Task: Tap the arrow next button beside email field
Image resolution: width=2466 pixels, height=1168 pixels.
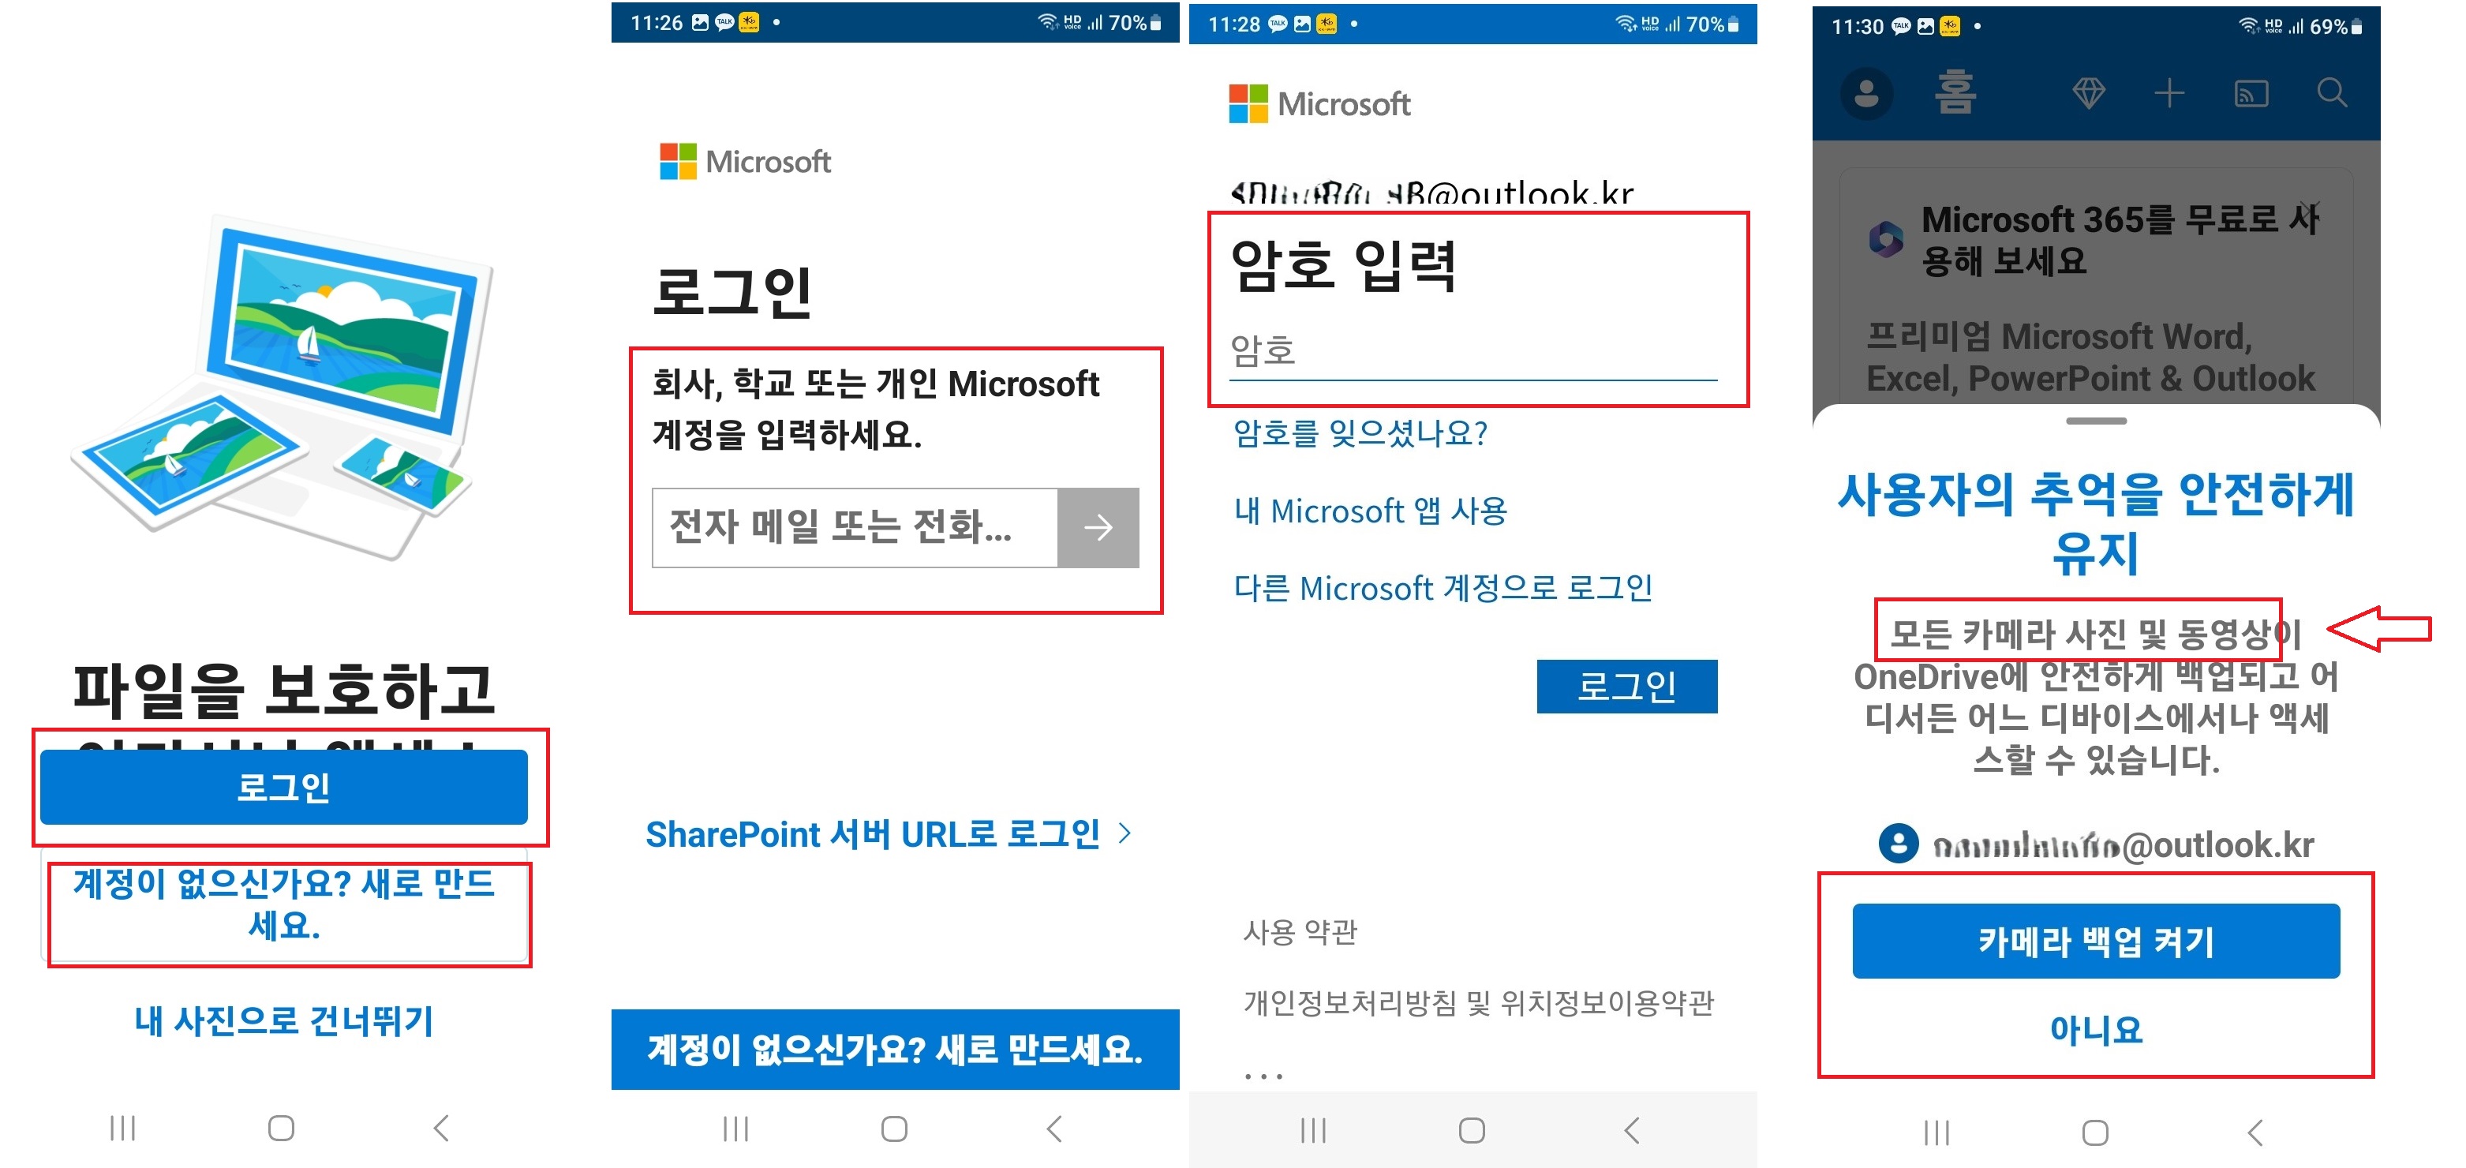Action: tap(1098, 527)
